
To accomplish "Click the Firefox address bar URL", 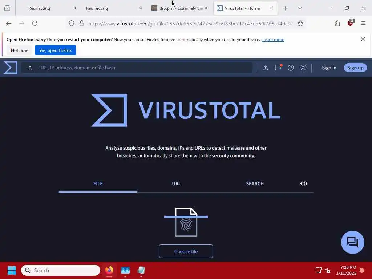I will [190, 24].
